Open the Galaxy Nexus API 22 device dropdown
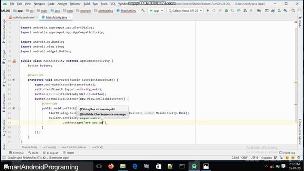304x171 pixels. 185,10
